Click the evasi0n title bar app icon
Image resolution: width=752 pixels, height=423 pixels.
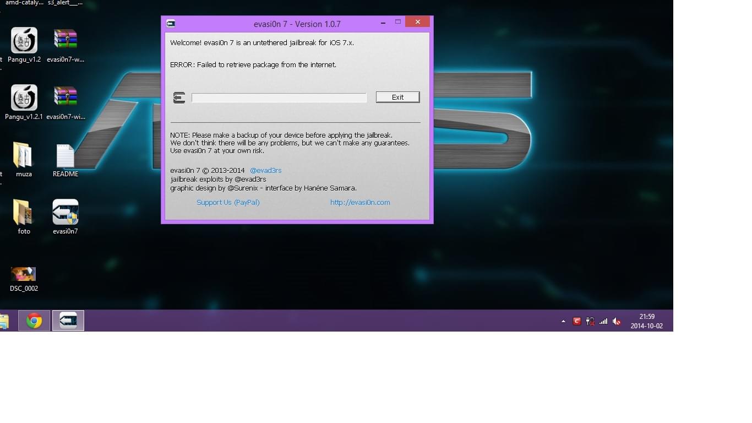pos(171,23)
